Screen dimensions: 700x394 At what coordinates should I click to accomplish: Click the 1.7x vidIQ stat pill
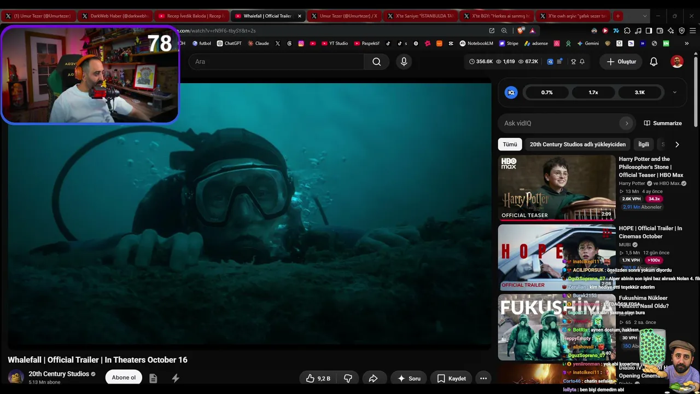[x=593, y=92]
